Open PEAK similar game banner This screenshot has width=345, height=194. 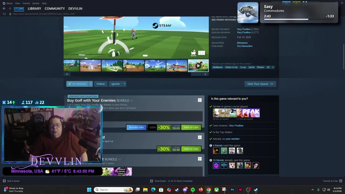248,113
